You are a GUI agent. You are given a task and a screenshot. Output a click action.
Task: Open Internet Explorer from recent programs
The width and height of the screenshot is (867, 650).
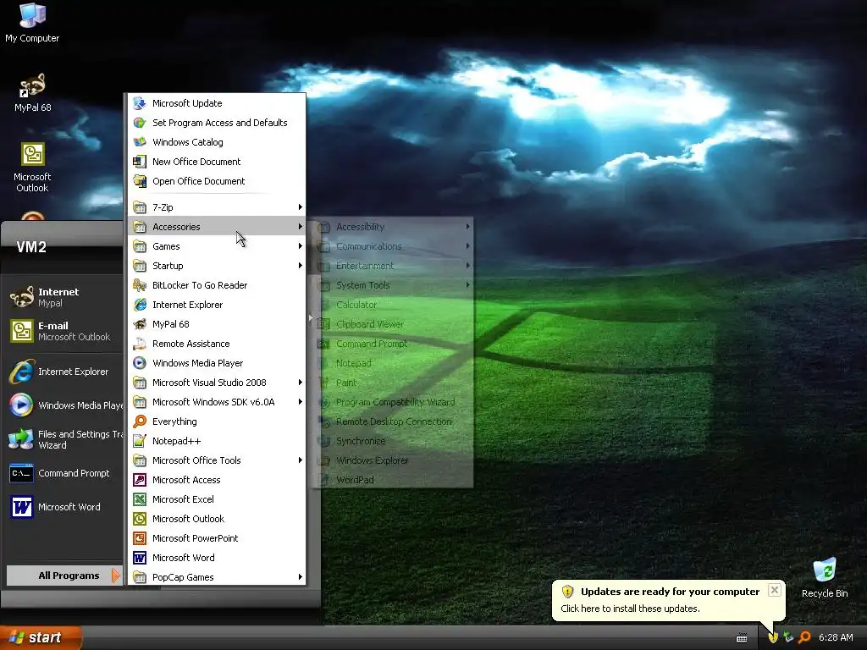click(64, 372)
